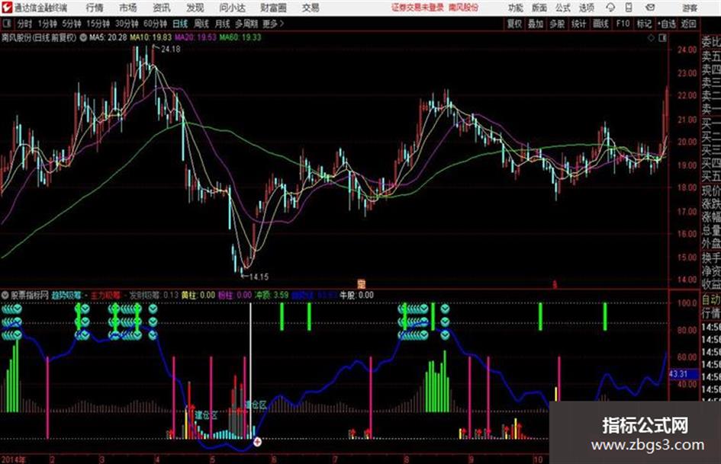Click the 画线 drawing tool button
Viewport: 721px width, 464px height.
click(600, 24)
